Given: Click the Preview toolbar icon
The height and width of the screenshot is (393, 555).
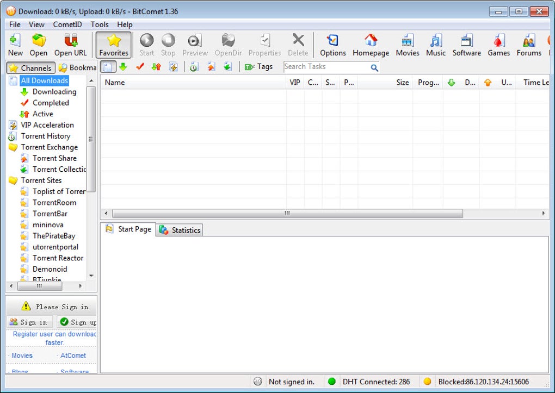Looking at the screenshot, I should click(195, 45).
